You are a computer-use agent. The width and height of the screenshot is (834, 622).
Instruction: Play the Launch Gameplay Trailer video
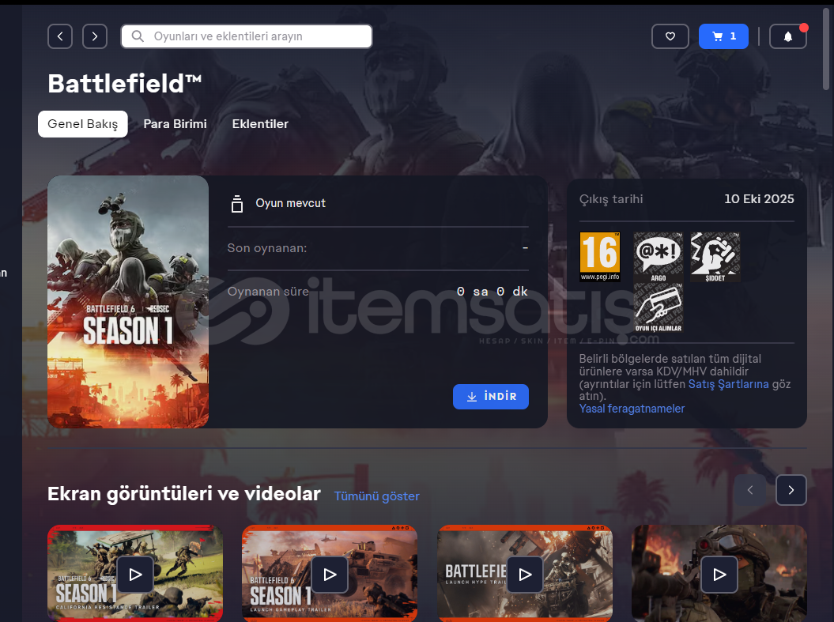pyautogui.click(x=330, y=574)
